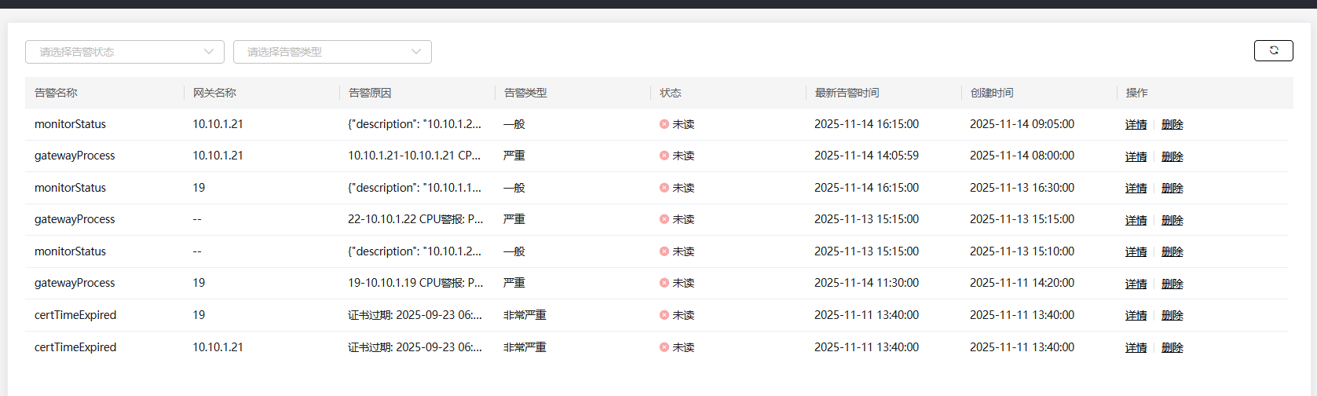The height and width of the screenshot is (396, 1317).
Task: Open 详情 for certTimeExpired with gateway 10.10.1.21
Action: [1136, 347]
